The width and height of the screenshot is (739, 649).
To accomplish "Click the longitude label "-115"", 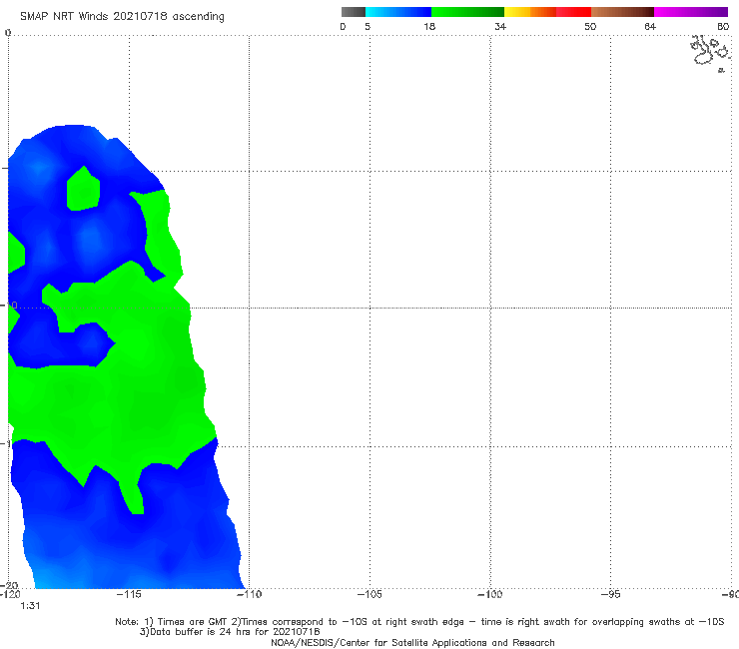I will 129,594.
